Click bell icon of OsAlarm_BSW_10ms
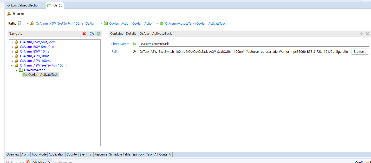This screenshot has height=163, width=371. pos(17,51)
